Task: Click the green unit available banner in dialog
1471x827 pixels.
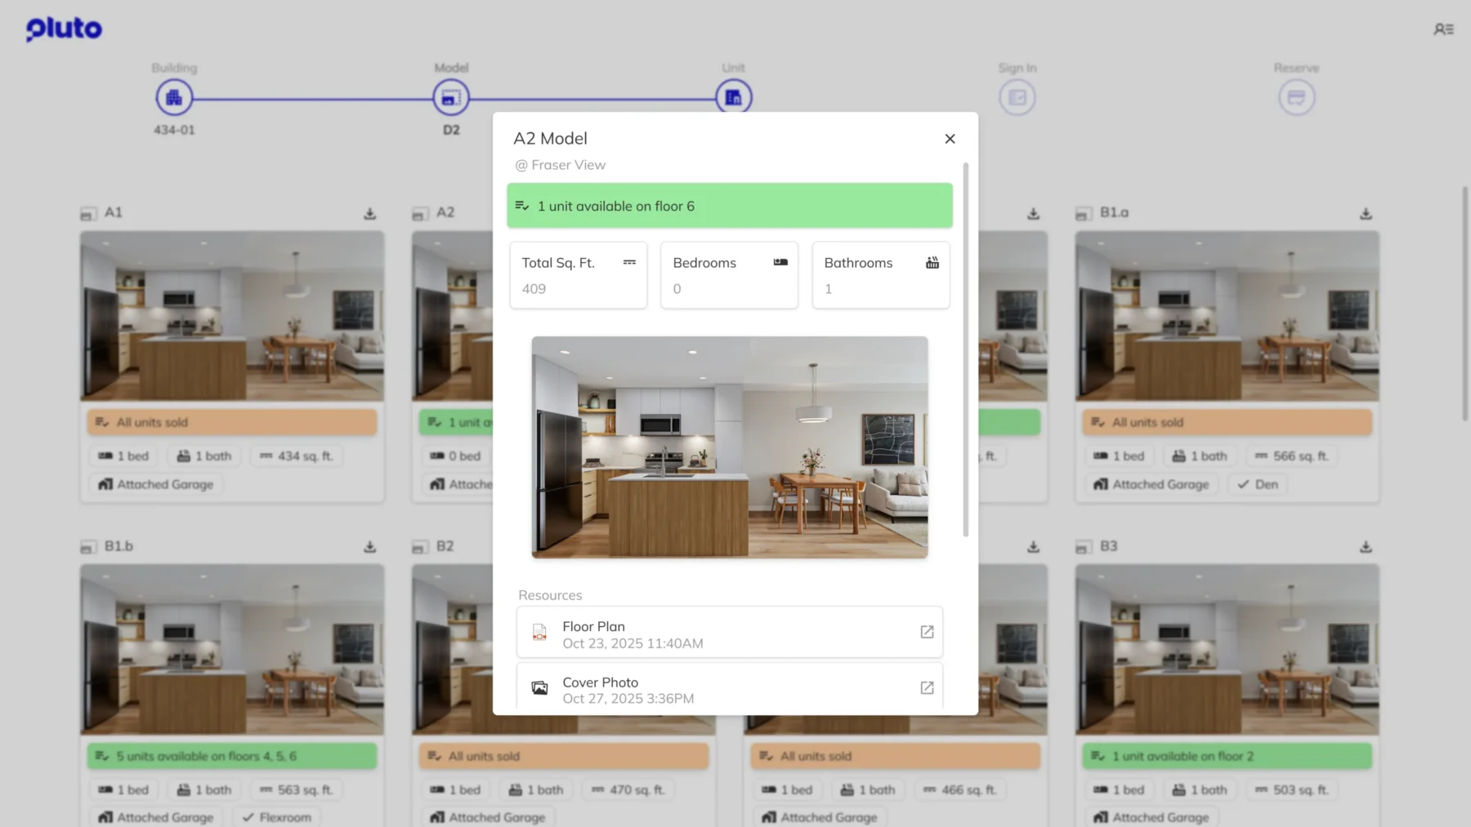Action: [x=729, y=206]
